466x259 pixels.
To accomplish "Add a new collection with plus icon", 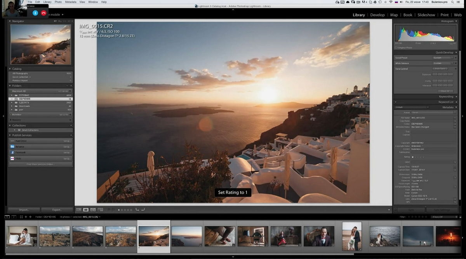I will point(71,125).
